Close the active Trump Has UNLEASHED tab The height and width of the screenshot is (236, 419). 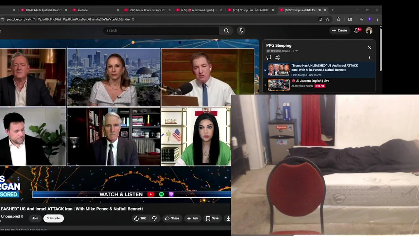click(325, 10)
